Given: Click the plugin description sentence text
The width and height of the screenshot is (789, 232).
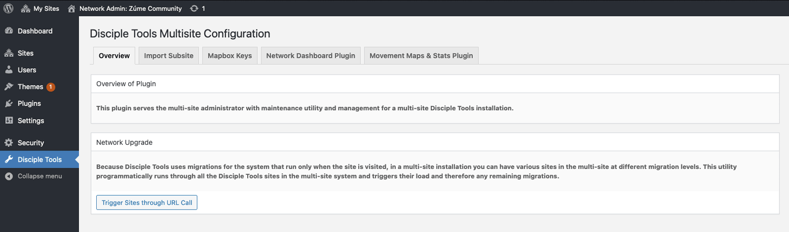Looking at the screenshot, I should 305,108.
